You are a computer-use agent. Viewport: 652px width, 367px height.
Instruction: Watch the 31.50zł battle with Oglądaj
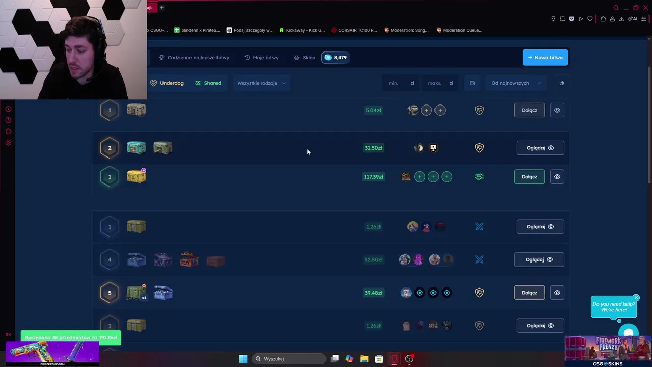coord(540,148)
